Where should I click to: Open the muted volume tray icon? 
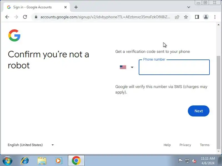194,161
